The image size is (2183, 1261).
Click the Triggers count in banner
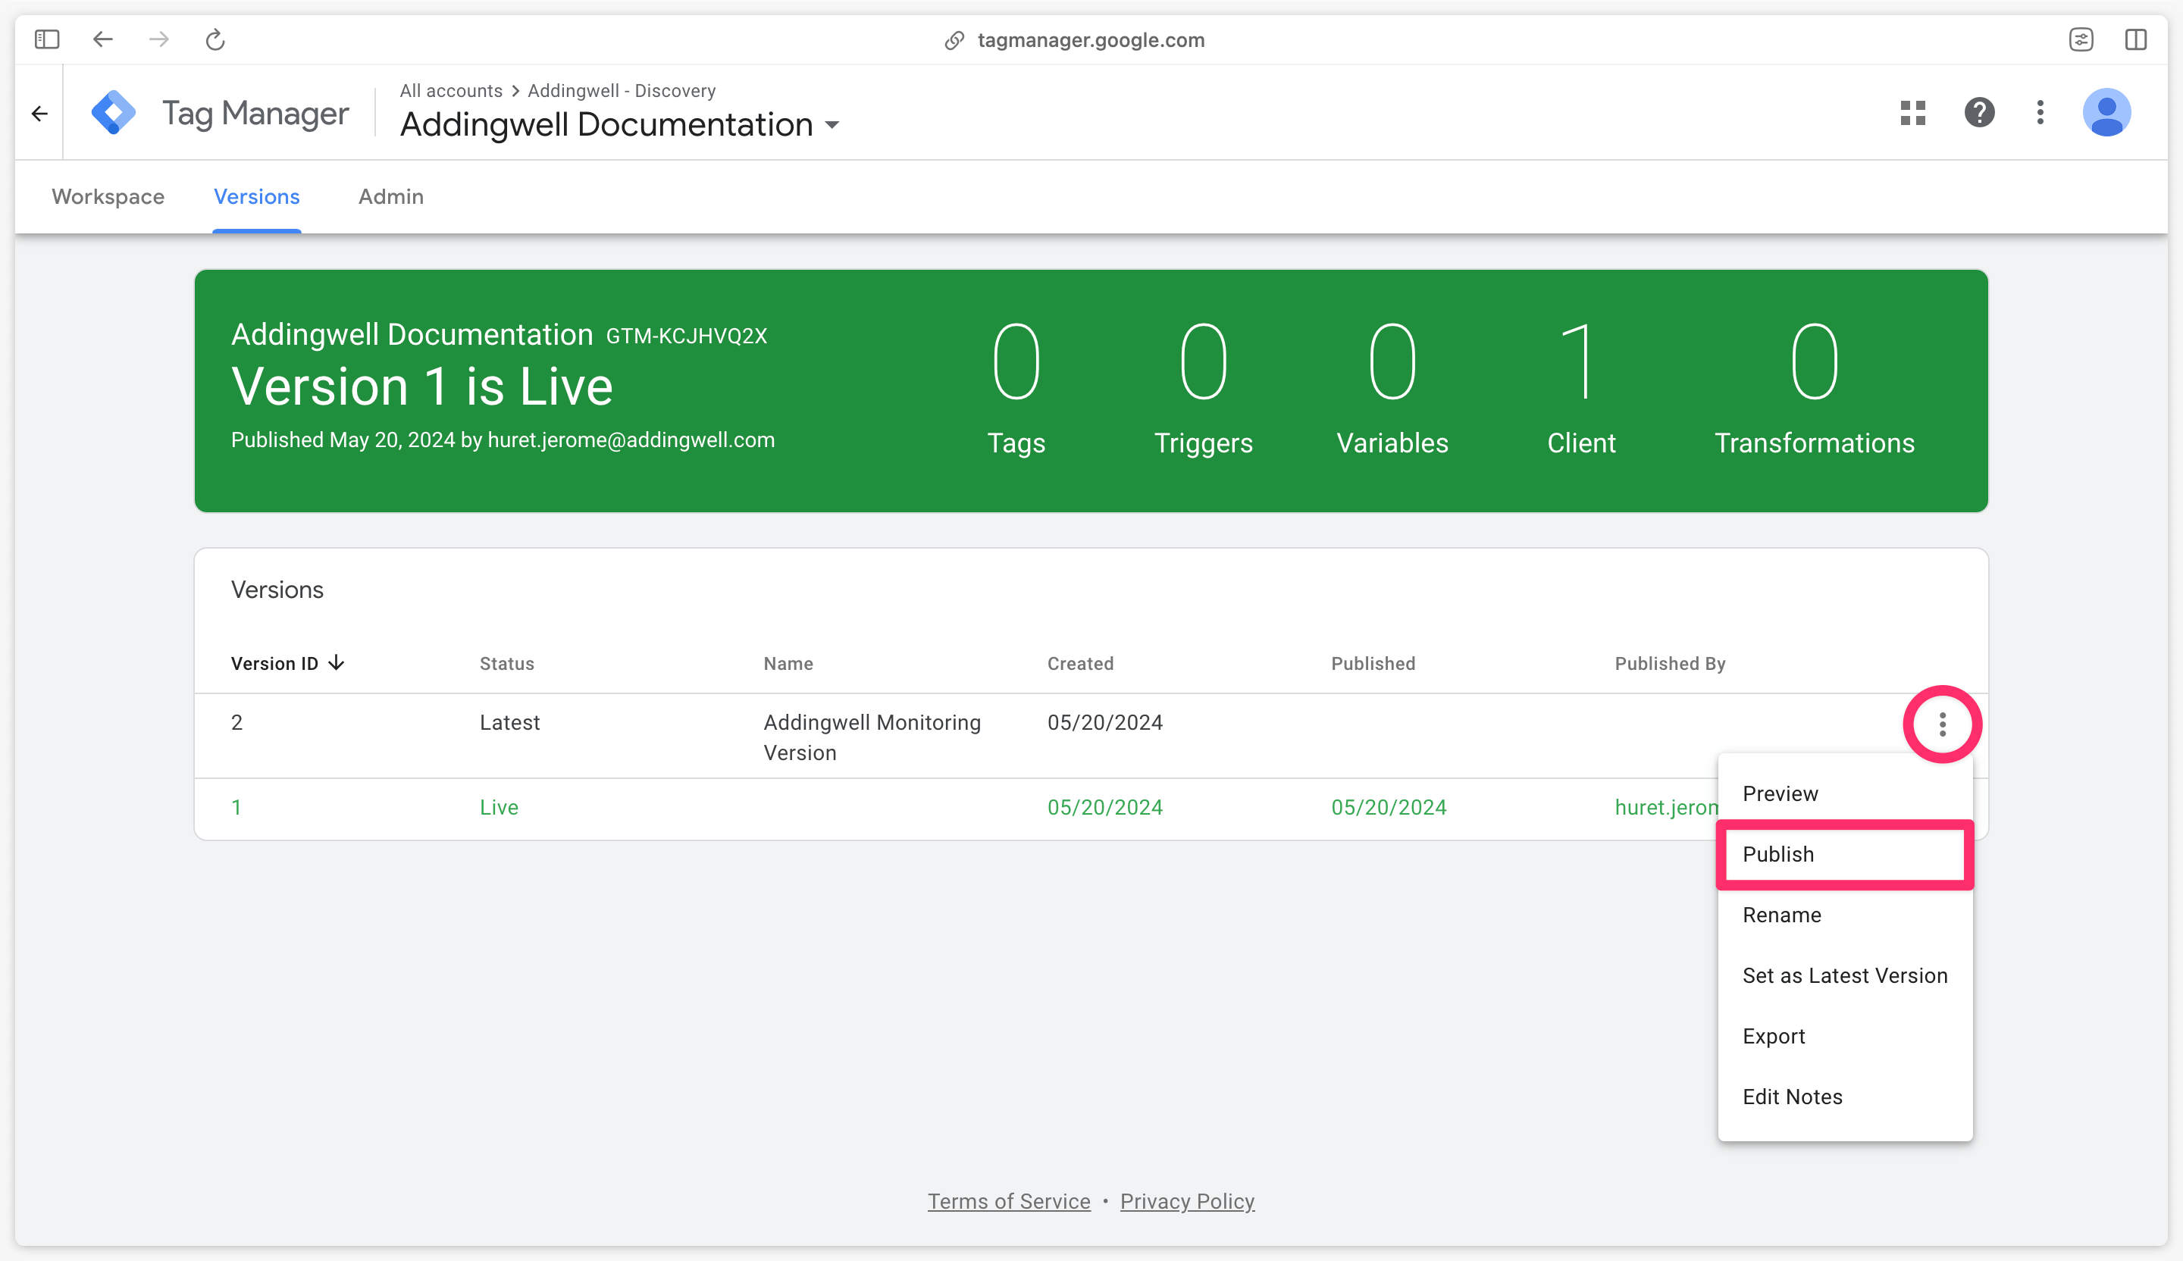pos(1203,362)
